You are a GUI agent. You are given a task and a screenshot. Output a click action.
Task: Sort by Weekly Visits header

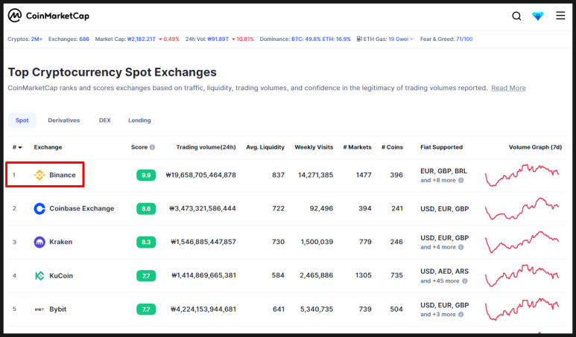click(x=314, y=147)
